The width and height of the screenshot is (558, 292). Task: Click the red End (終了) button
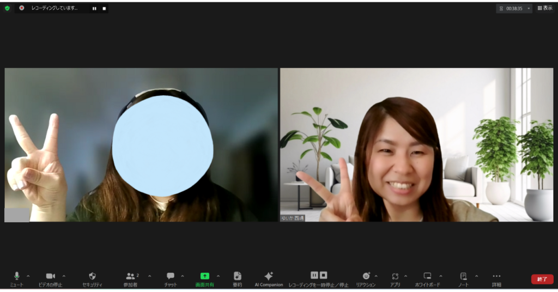coord(542,279)
